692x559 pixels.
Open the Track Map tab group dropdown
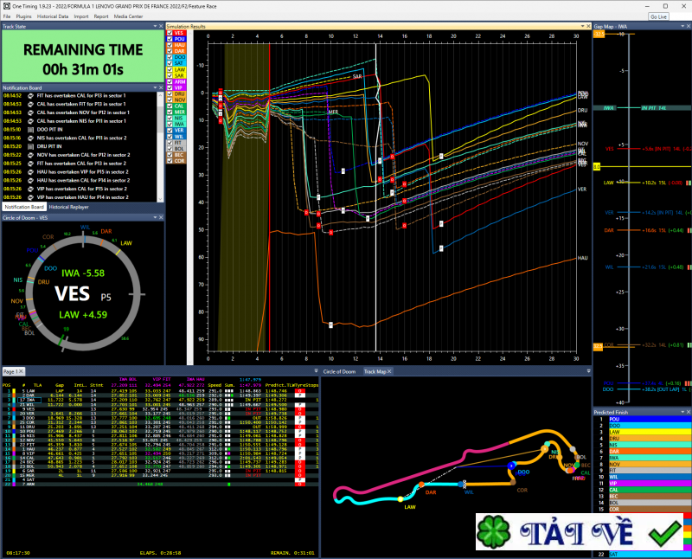[588, 371]
